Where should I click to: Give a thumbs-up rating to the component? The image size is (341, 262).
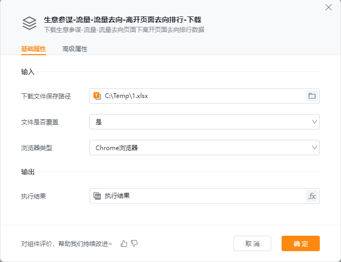click(124, 243)
